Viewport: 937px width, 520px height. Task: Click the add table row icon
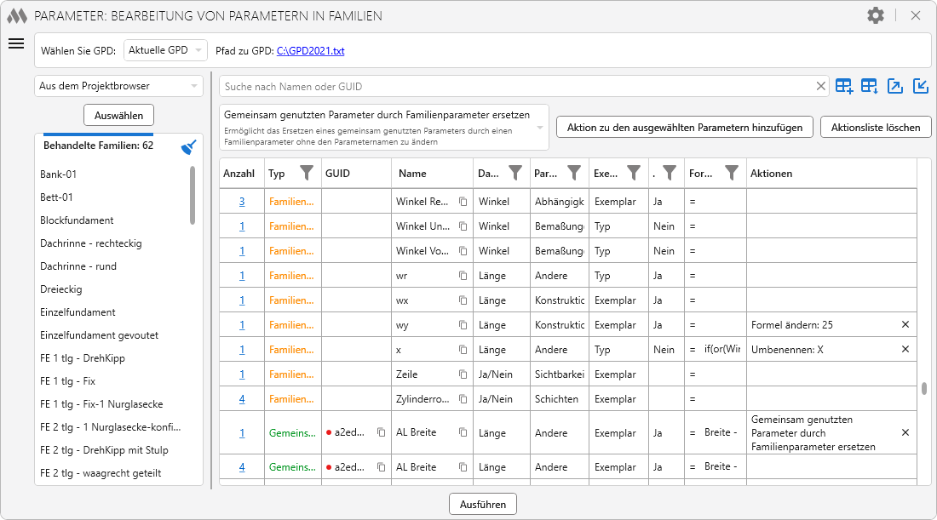[843, 86]
